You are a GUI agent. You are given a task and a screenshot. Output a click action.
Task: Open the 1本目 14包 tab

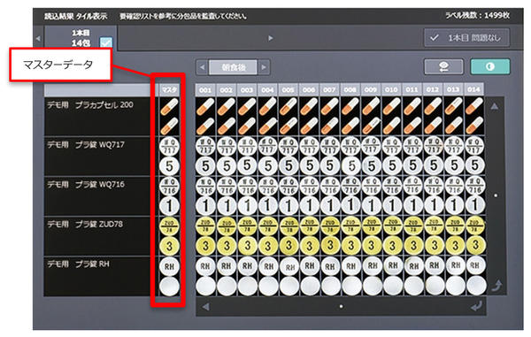point(81,38)
